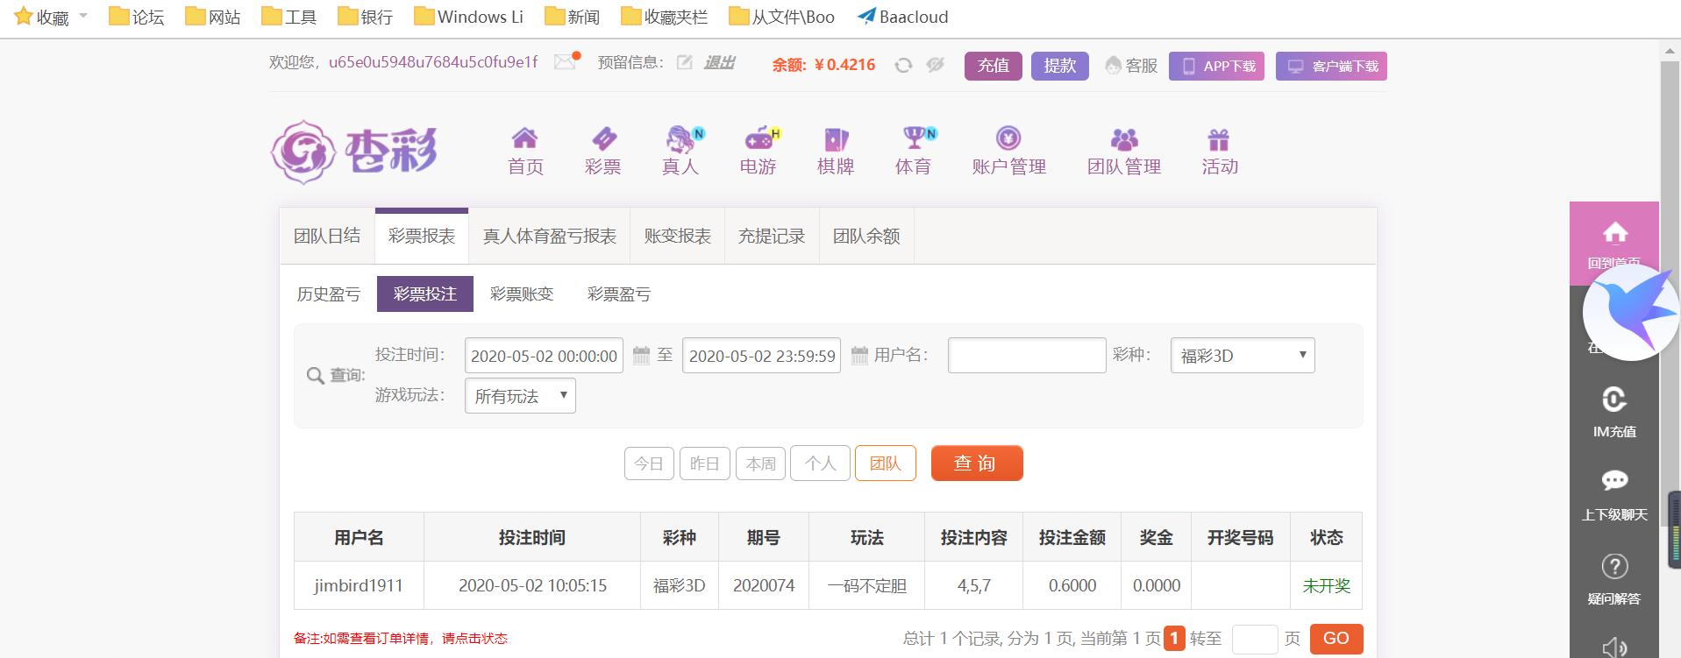Switch to 团队余额 tab

tap(866, 236)
